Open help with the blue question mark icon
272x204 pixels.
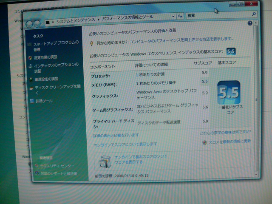pos(250,23)
